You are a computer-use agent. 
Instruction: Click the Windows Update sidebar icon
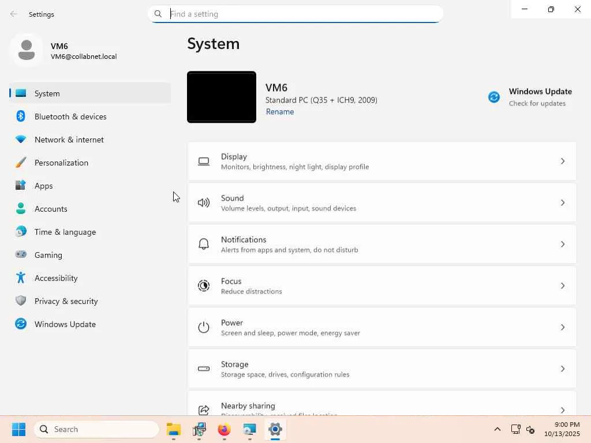click(x=21, y=324)
